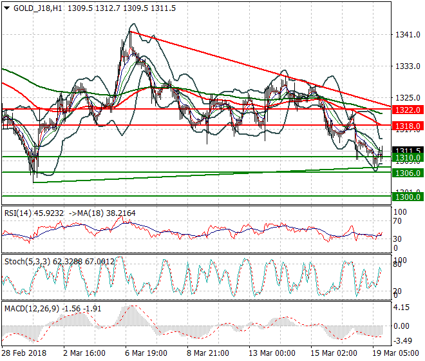The image size is (425, 361).
Task: Click the green 1310.0 support level label
Action: click(408, 158)
